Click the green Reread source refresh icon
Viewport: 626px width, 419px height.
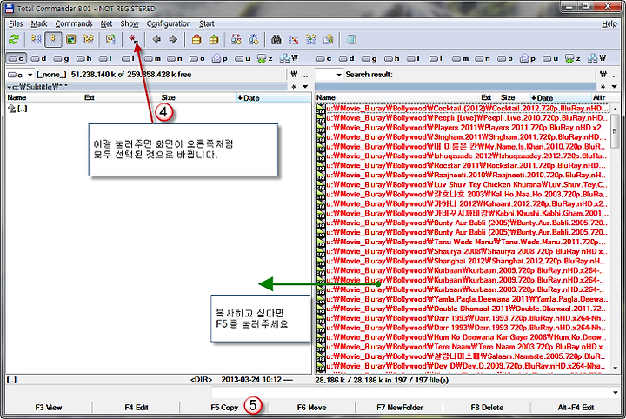pos(14,39)
